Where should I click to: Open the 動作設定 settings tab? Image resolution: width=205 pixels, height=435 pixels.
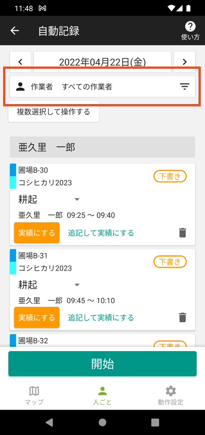point(170,396)
